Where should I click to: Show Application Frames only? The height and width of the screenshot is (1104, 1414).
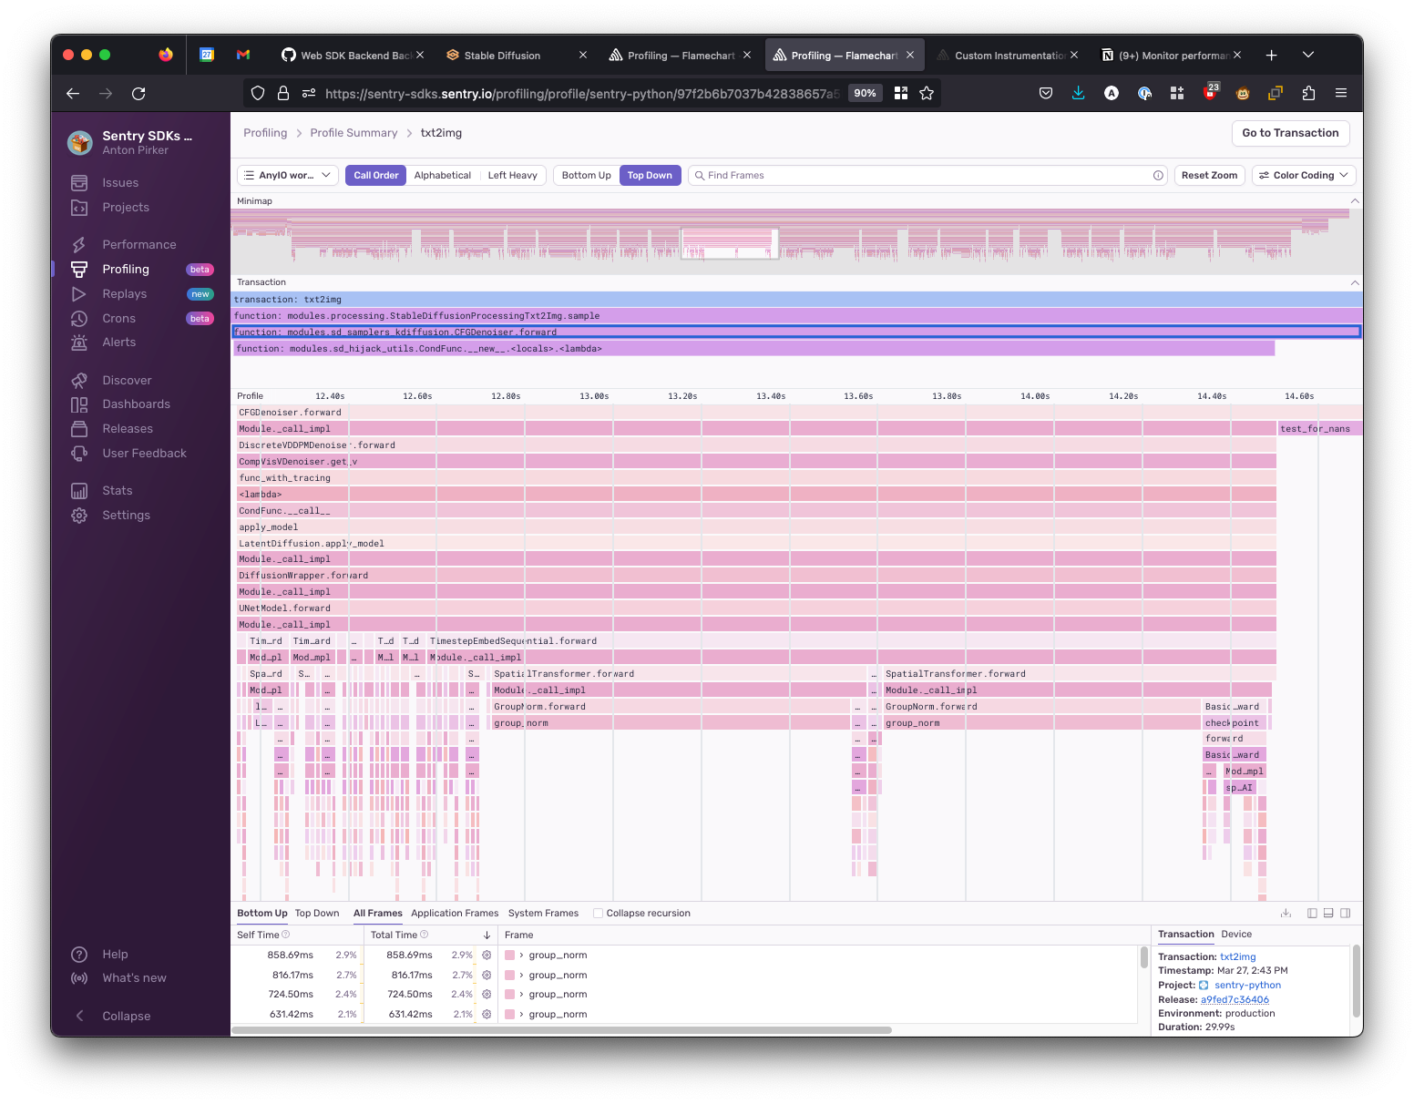pyautogui.click(x=455, y=914)
